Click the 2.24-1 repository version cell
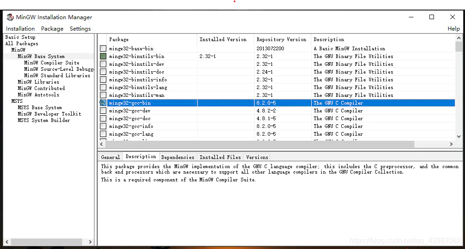 pos(265,72)
